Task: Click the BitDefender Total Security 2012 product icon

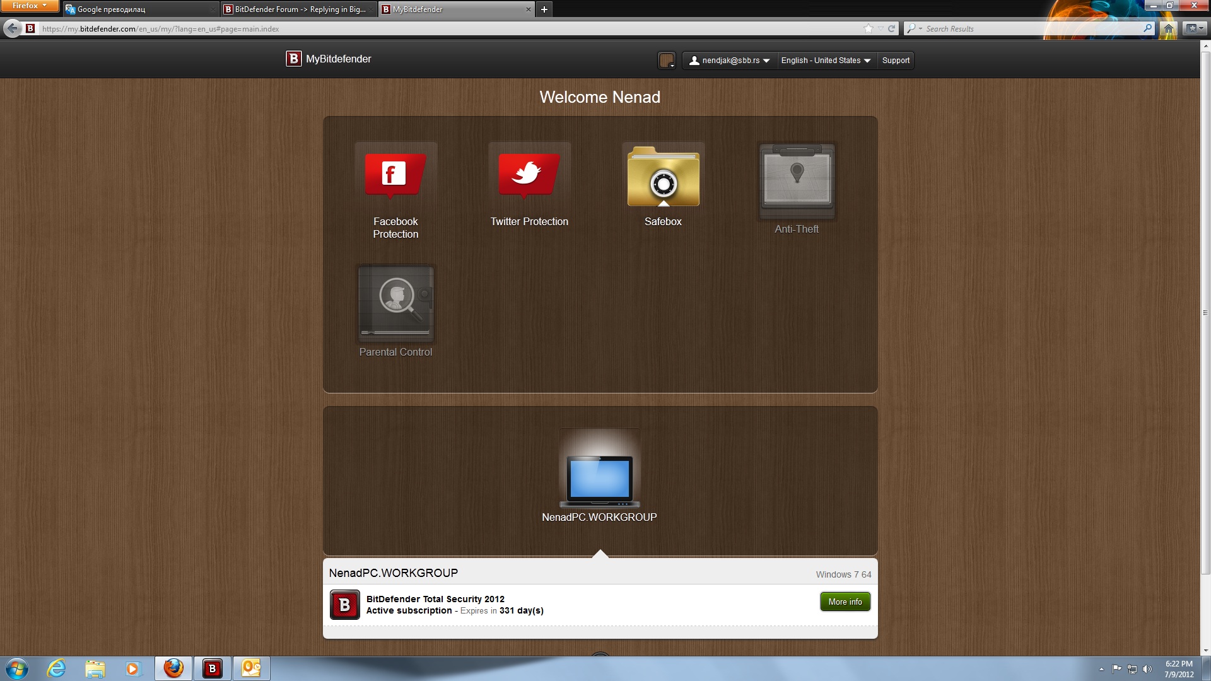Action: coord(344,605)
